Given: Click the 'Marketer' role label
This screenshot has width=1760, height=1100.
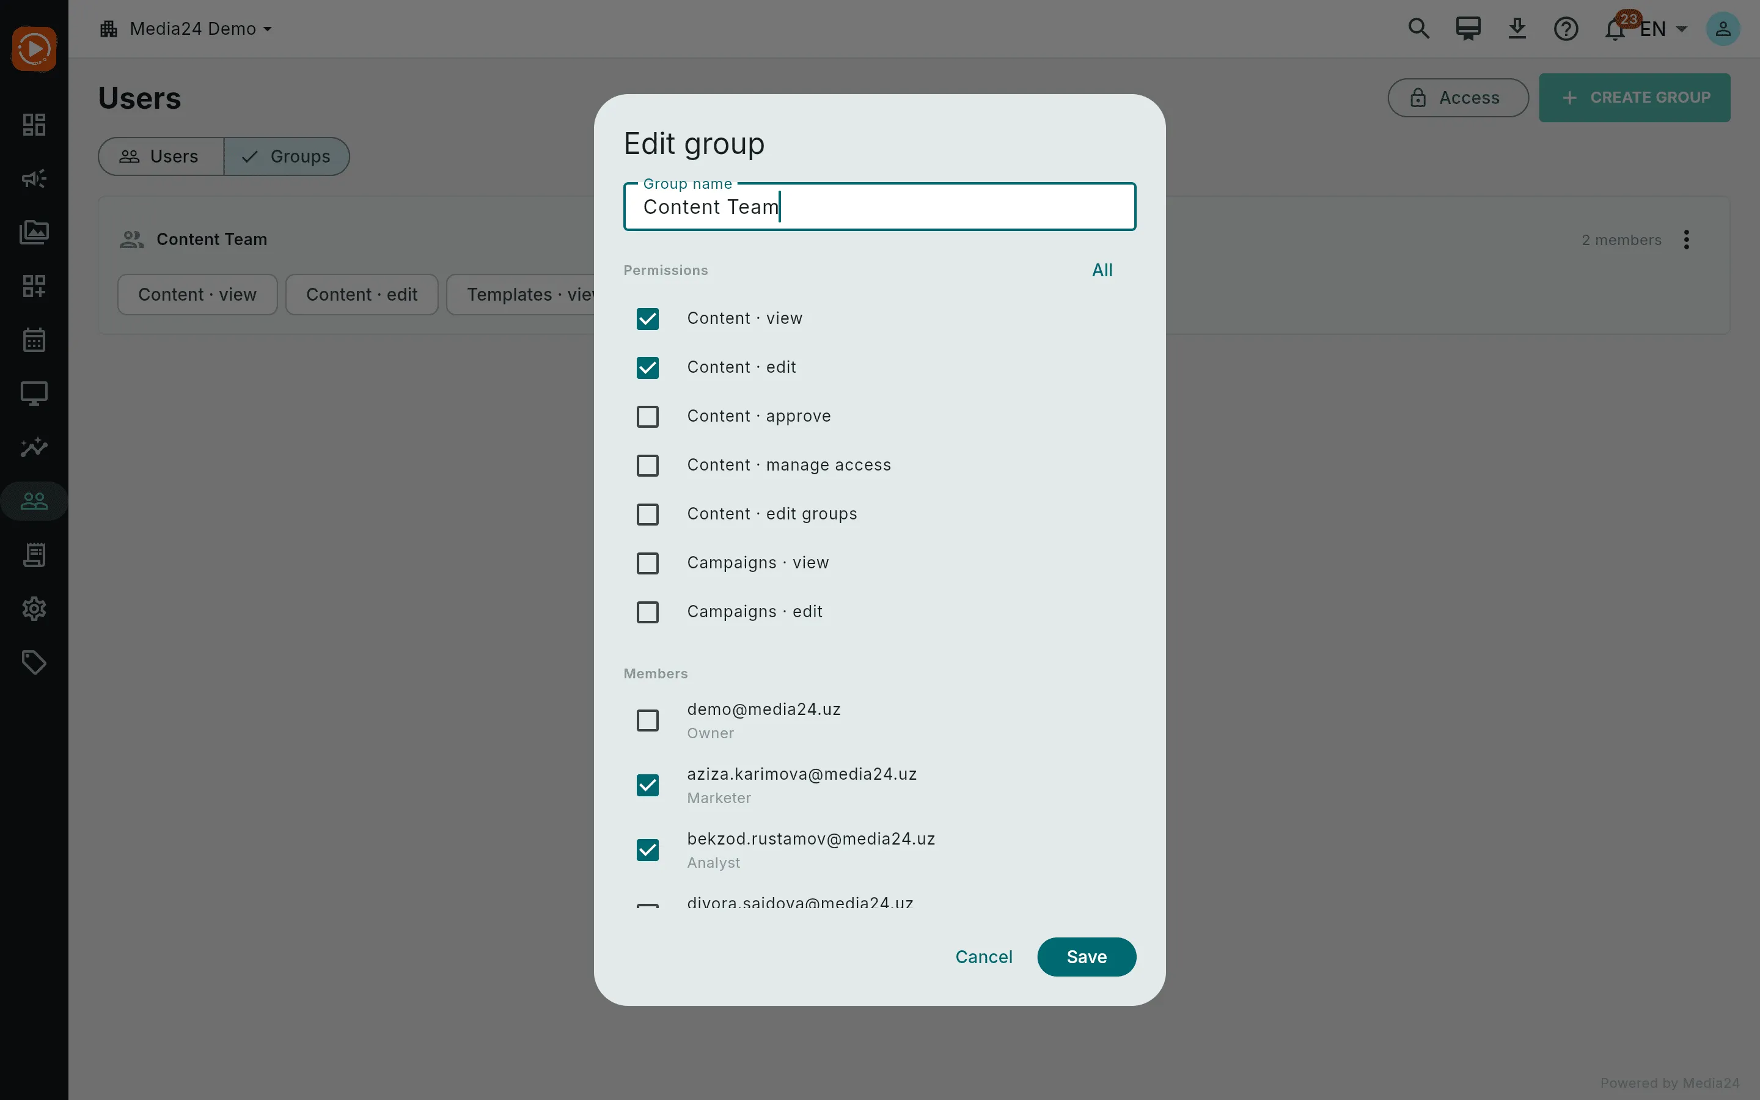Looking at the screenshot, I should tap(719, 798).
